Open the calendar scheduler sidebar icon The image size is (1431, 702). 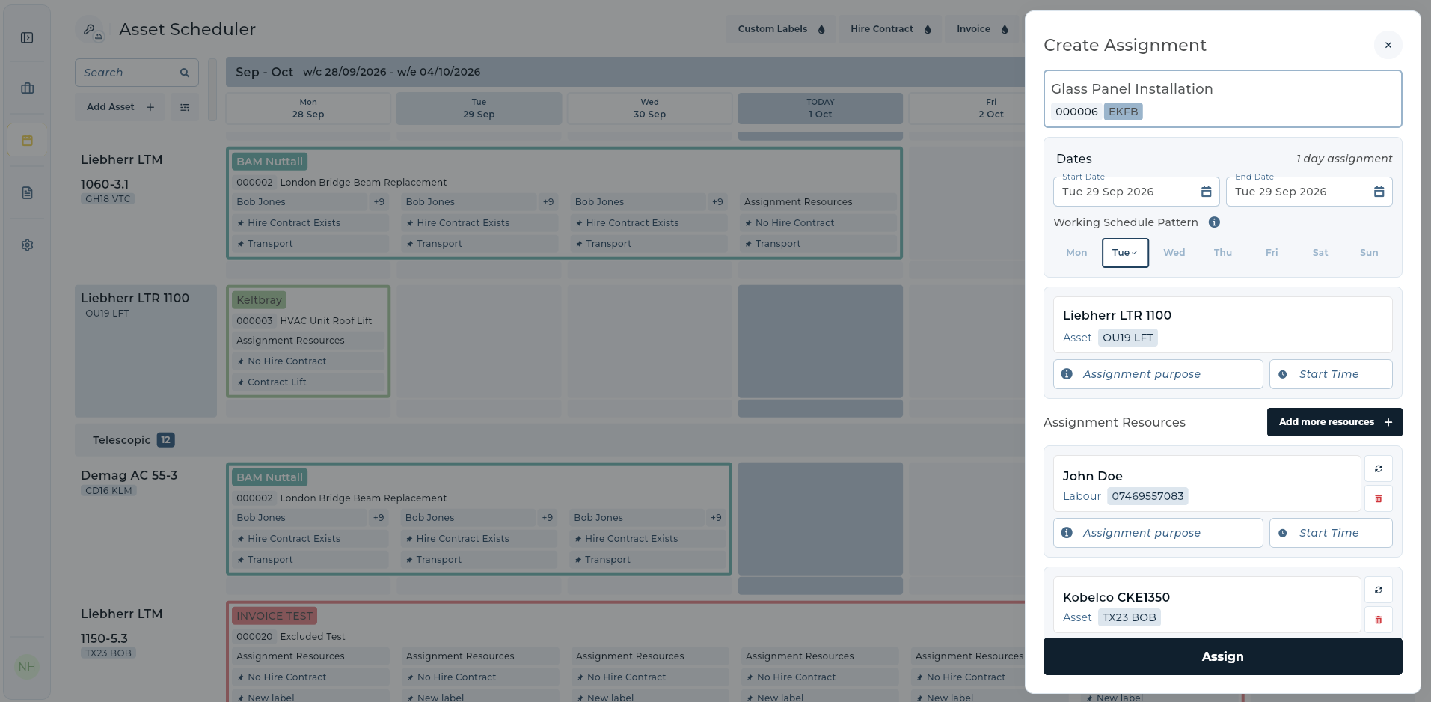point(27,140)
